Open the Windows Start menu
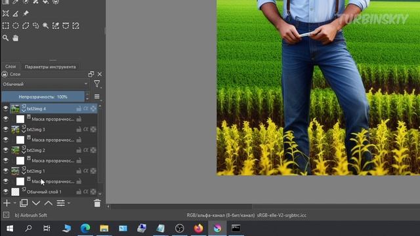The height and width of the screenshot is (236, 420). click(x=10, y=228)
